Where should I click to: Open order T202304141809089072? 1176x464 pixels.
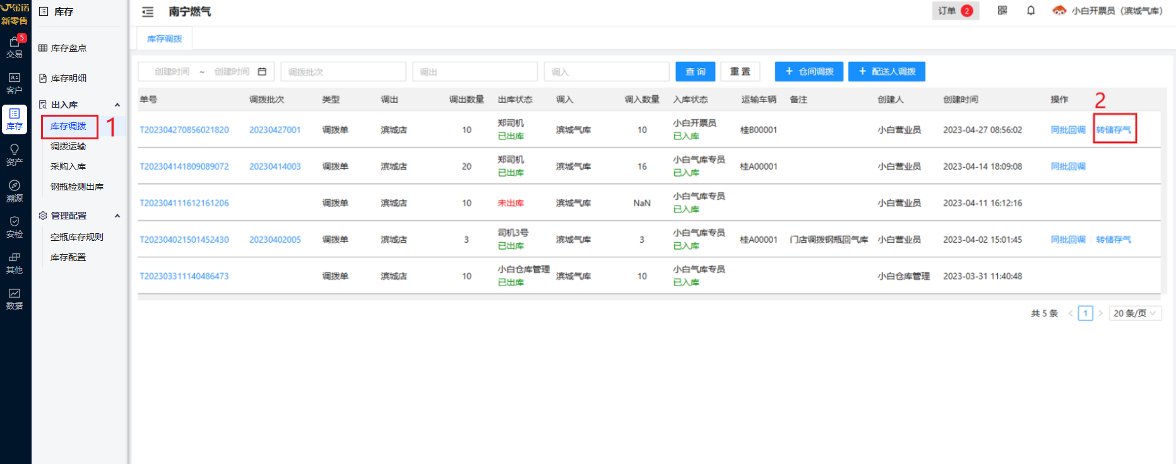(x=184, y=166)
